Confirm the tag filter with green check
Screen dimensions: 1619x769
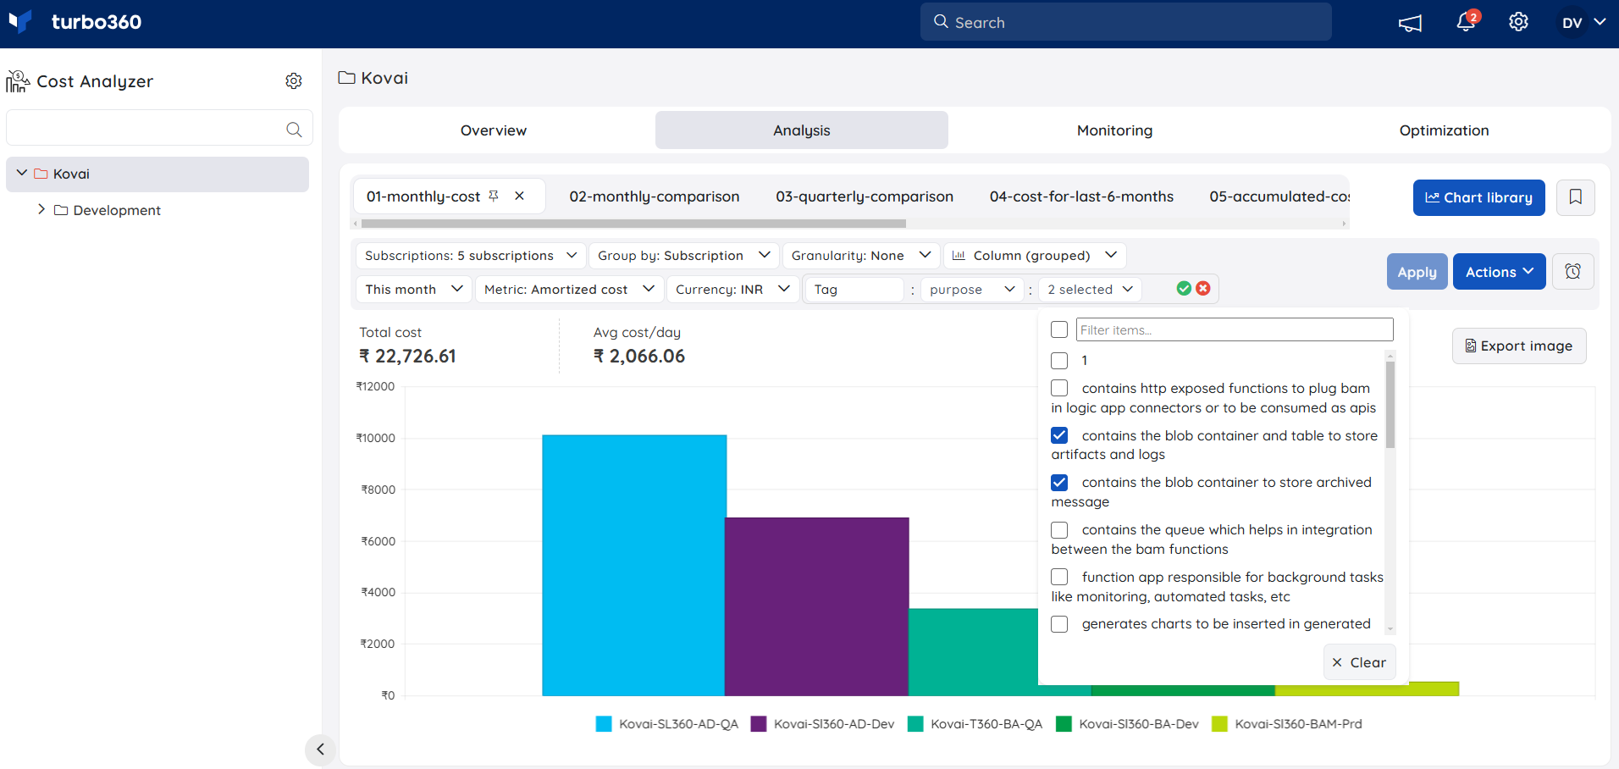coord(1184,289)
